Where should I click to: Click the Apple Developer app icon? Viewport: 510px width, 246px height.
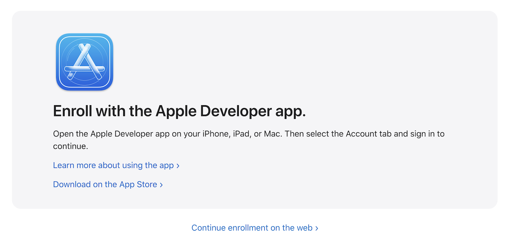(x=84, y=62)
